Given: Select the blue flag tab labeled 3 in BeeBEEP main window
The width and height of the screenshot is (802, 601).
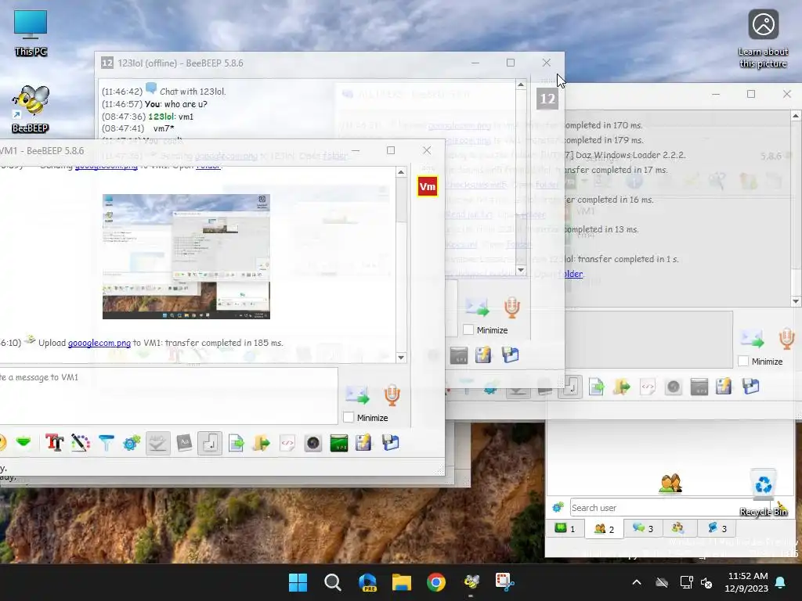Looking at the screenshot, I should (717, 528).
